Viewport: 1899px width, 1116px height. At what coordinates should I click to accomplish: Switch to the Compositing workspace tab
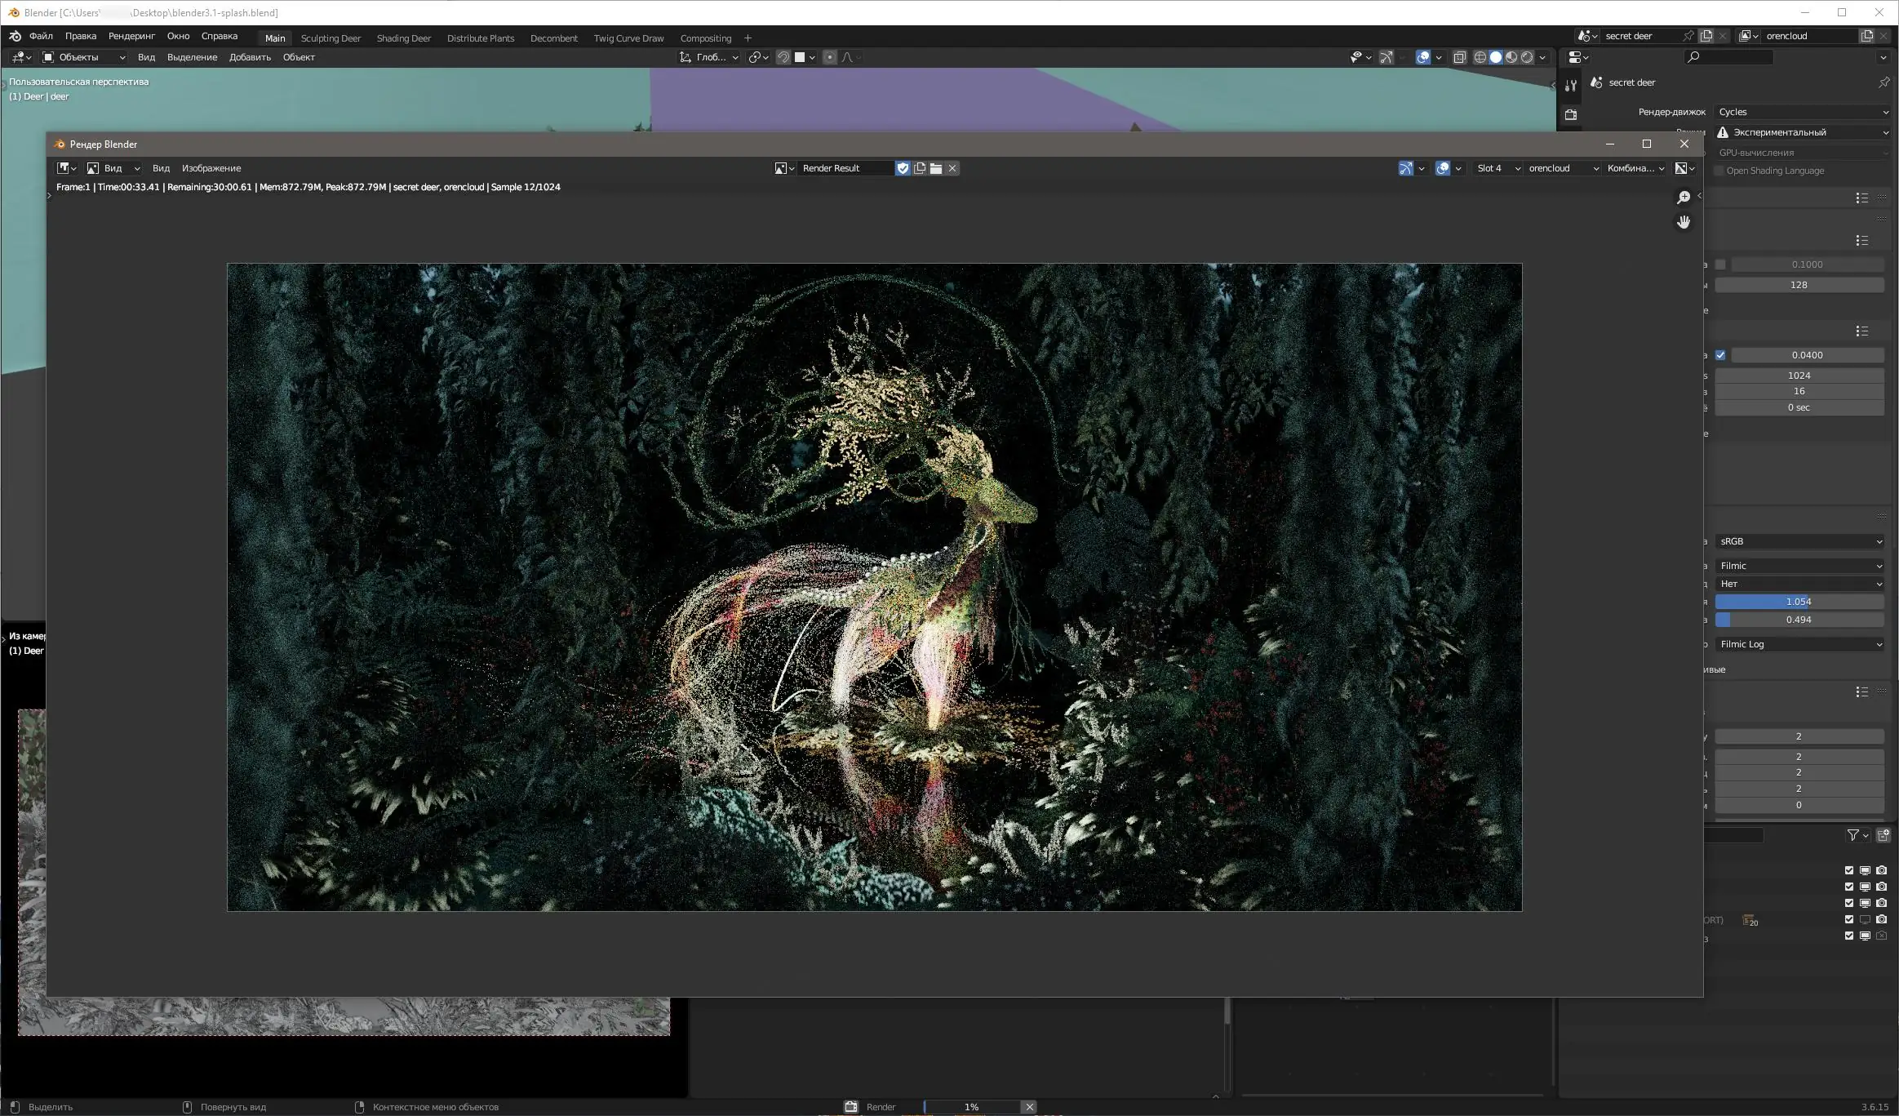point(705,38)
